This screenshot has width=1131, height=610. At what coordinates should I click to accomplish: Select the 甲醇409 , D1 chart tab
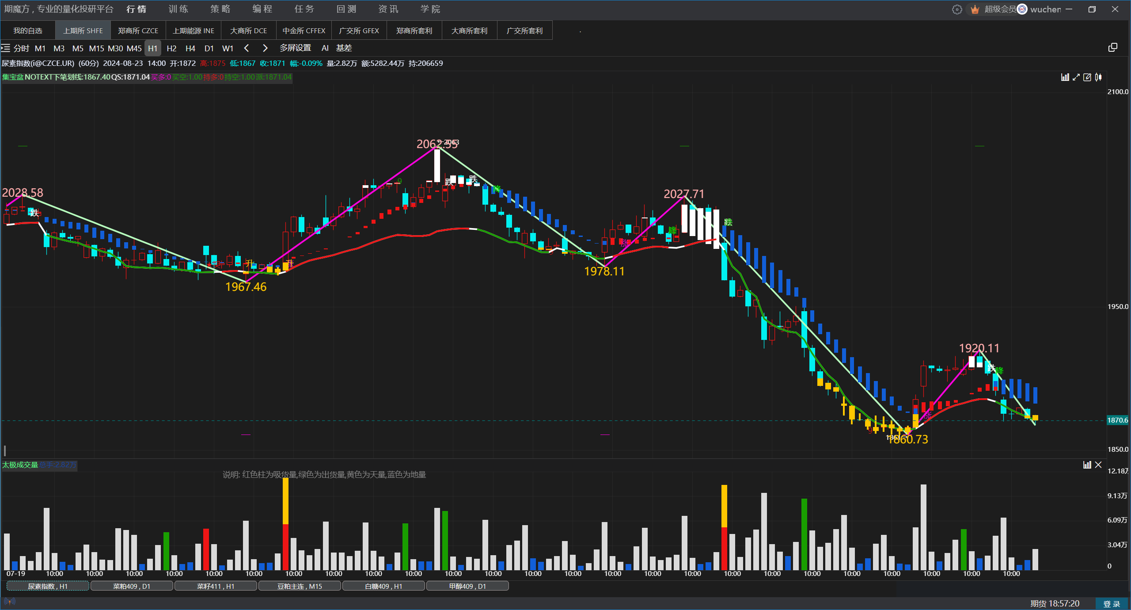(x=467, y=586)
